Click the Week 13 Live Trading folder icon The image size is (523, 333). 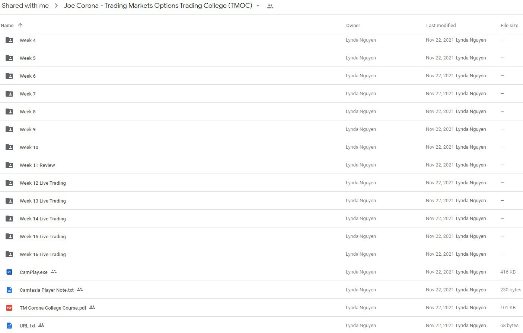(9, 201)
